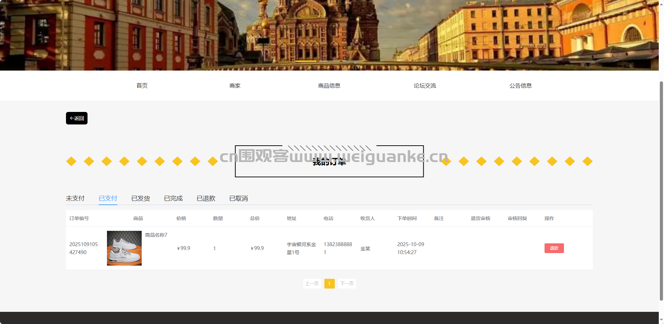Navigate to 论坛交流 forum page
Viewport: 664px width, 324px height.
point(424,86)
